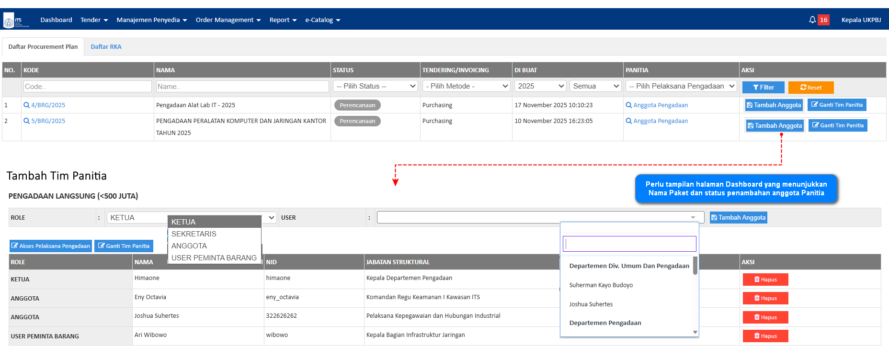Click the user dropdown search field
This screenshot has width=889, height=347.
629,244
